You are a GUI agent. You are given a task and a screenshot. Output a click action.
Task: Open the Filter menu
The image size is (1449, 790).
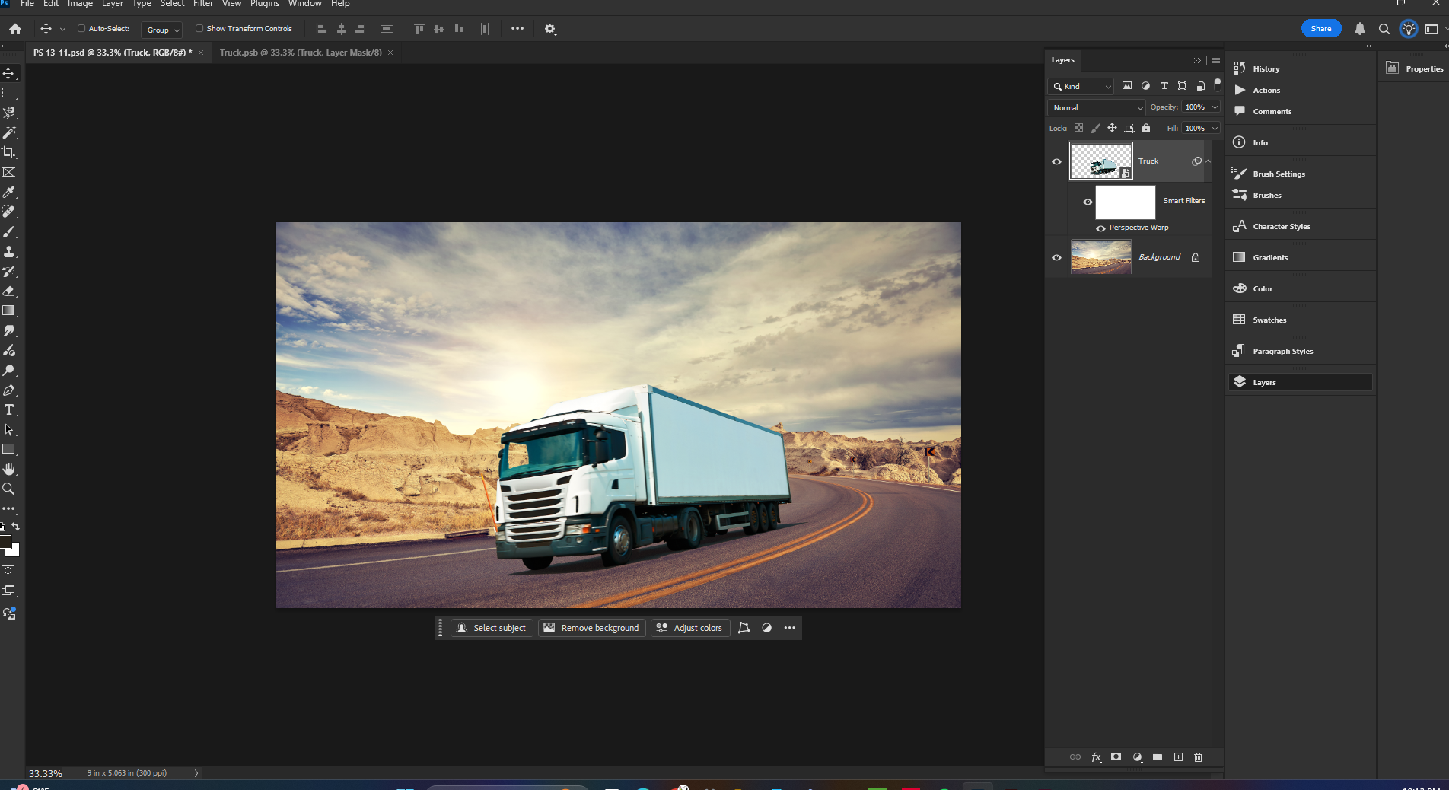(202, 5)
